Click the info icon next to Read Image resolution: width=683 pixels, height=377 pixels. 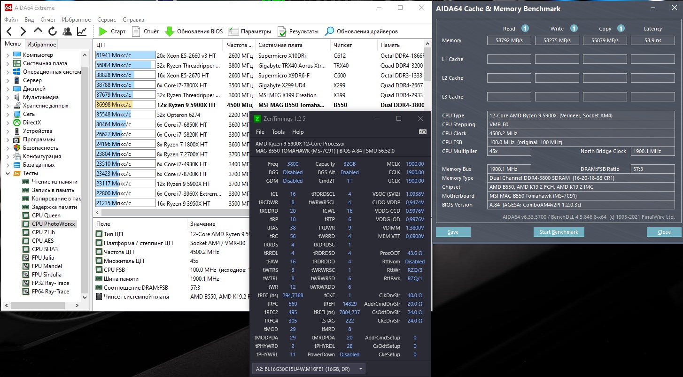pos(525,28)
